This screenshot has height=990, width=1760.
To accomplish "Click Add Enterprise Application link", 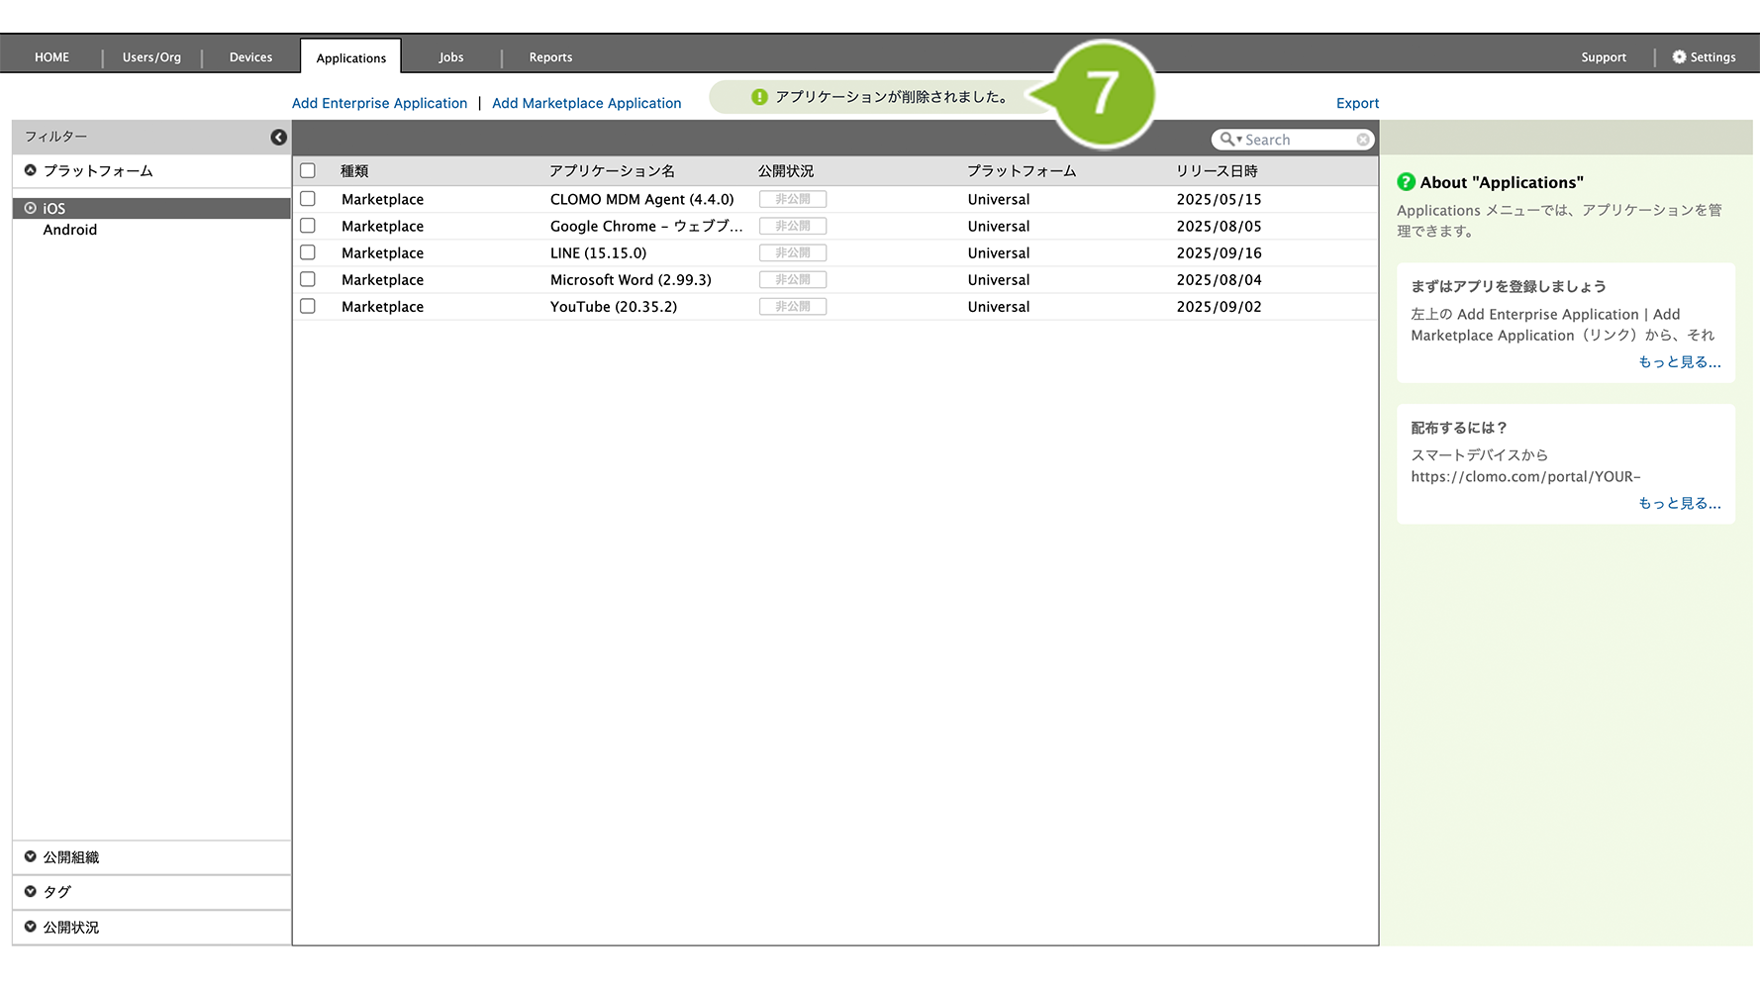I will tap(379, 103).
